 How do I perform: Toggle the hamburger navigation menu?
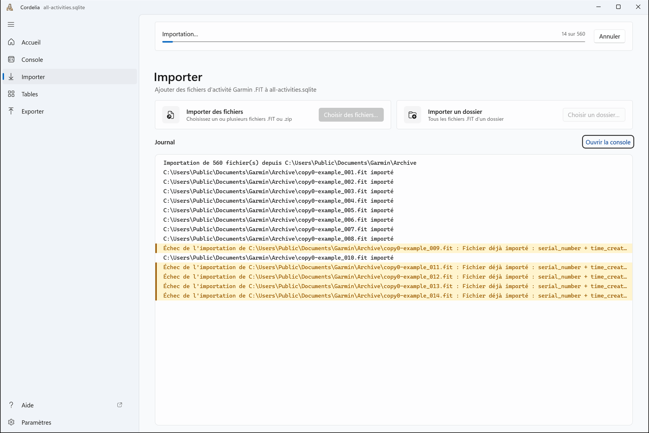coord(11,25)
